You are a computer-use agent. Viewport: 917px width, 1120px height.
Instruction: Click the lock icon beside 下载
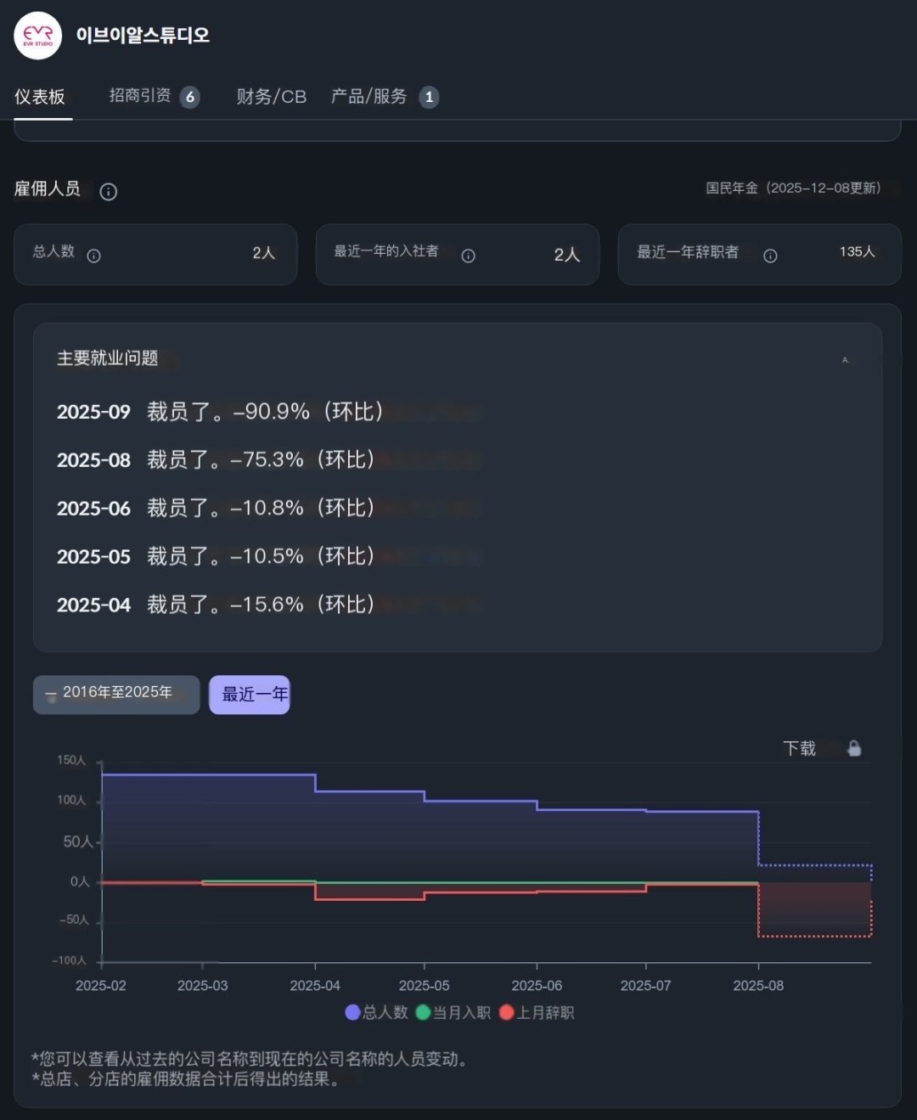pos(854,748)
